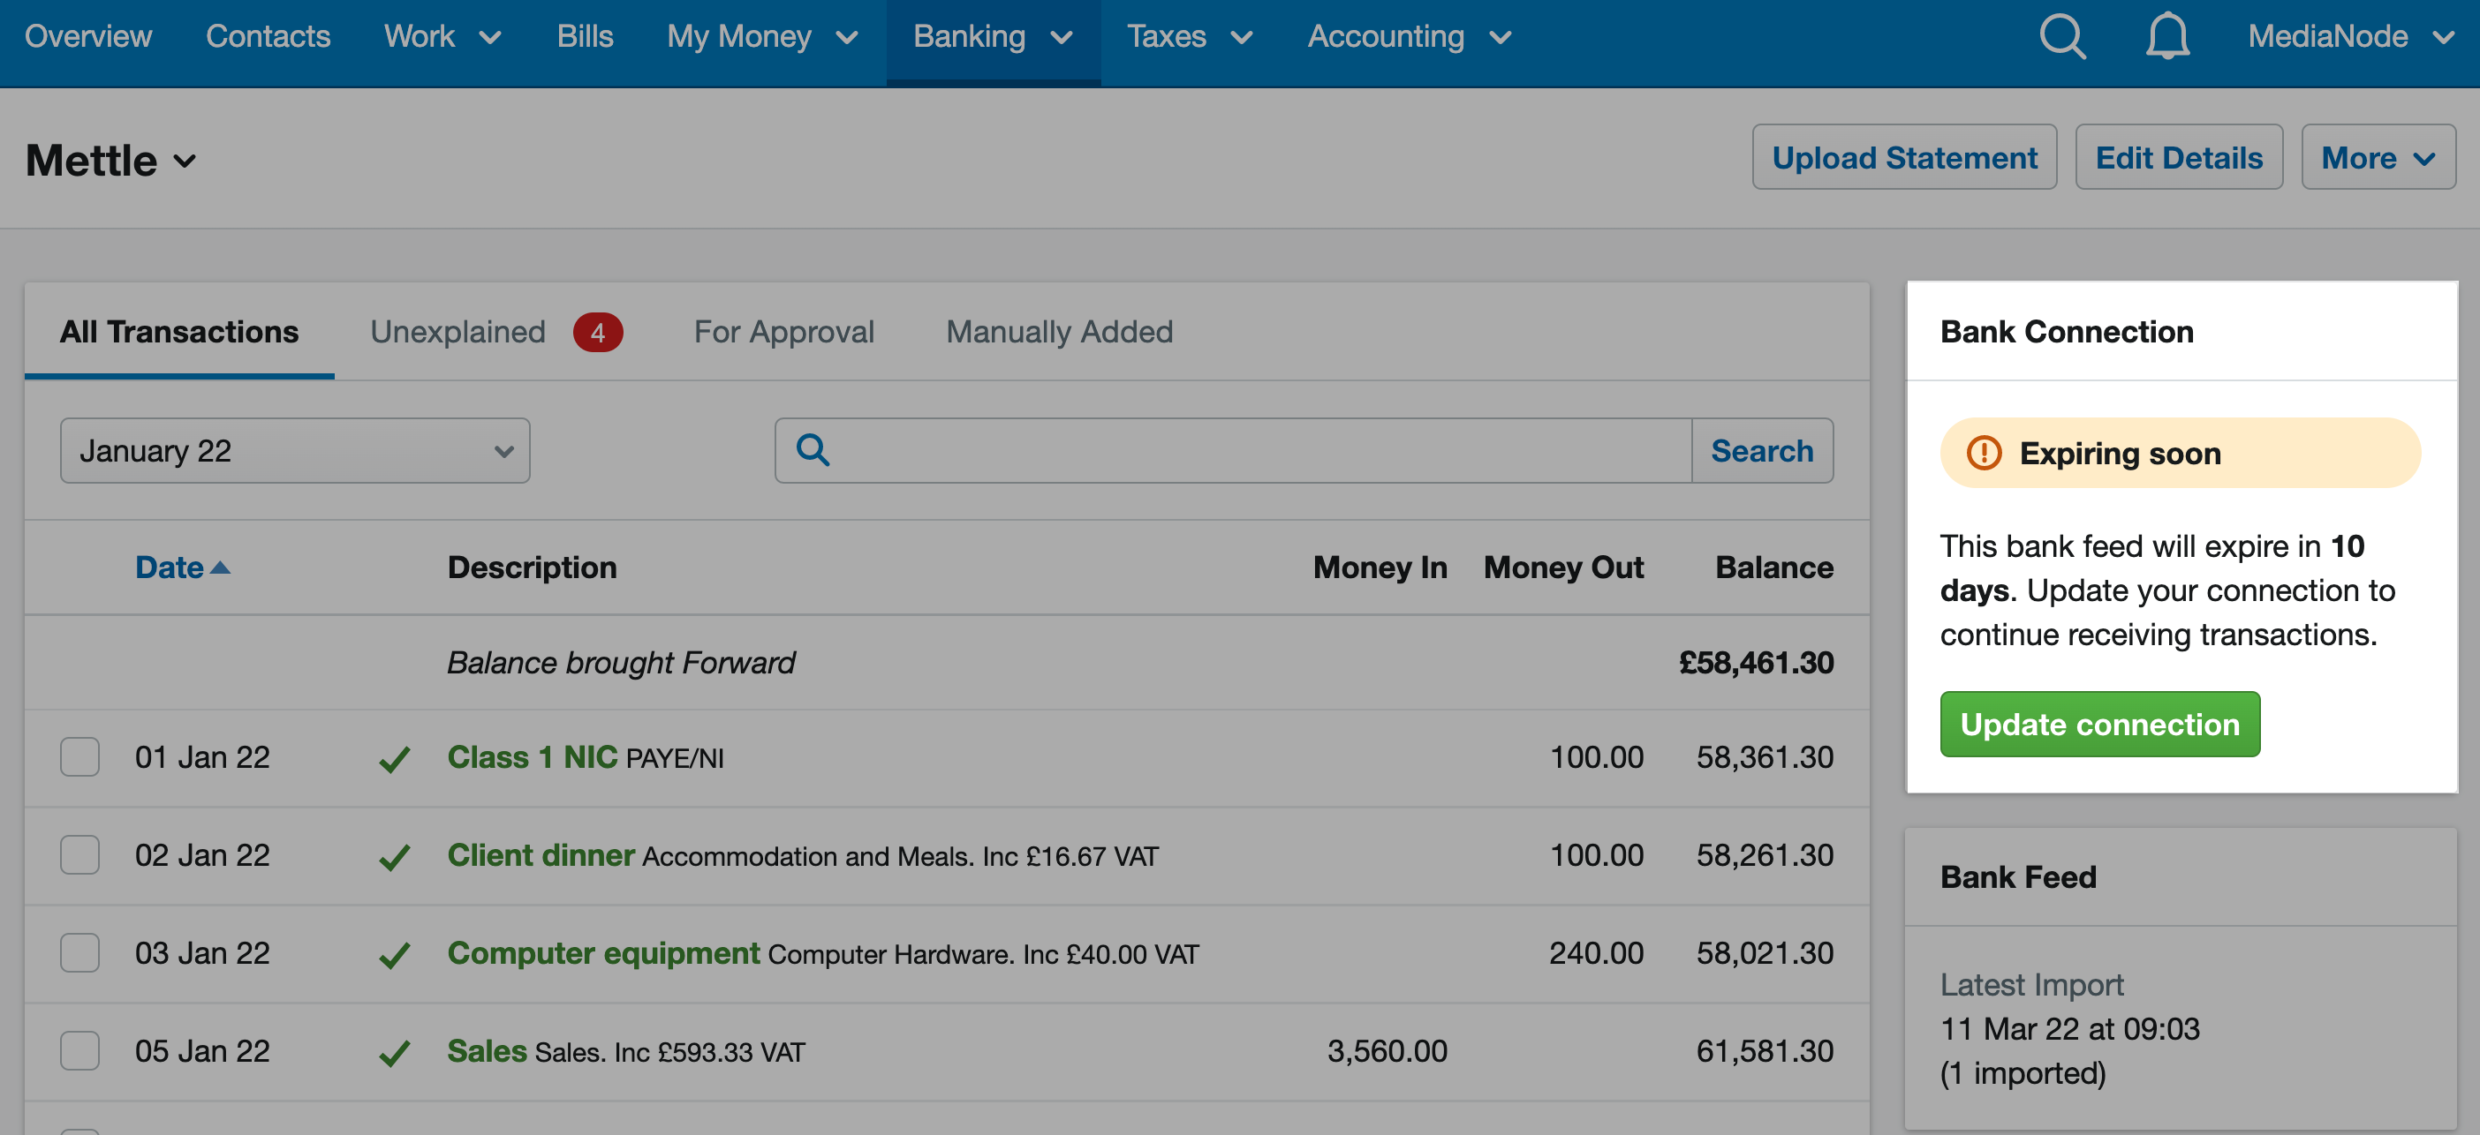The width and height of the screenshot is (2480, 1135).
Task: Click the Bank Connection panel heading
Action: [2067, 332]
